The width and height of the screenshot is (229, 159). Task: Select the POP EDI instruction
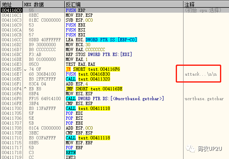[74, 113]
